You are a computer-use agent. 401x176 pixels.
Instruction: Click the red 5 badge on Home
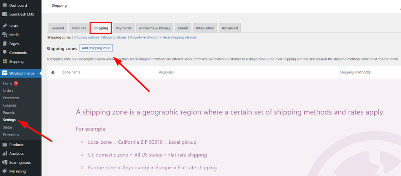16,83
